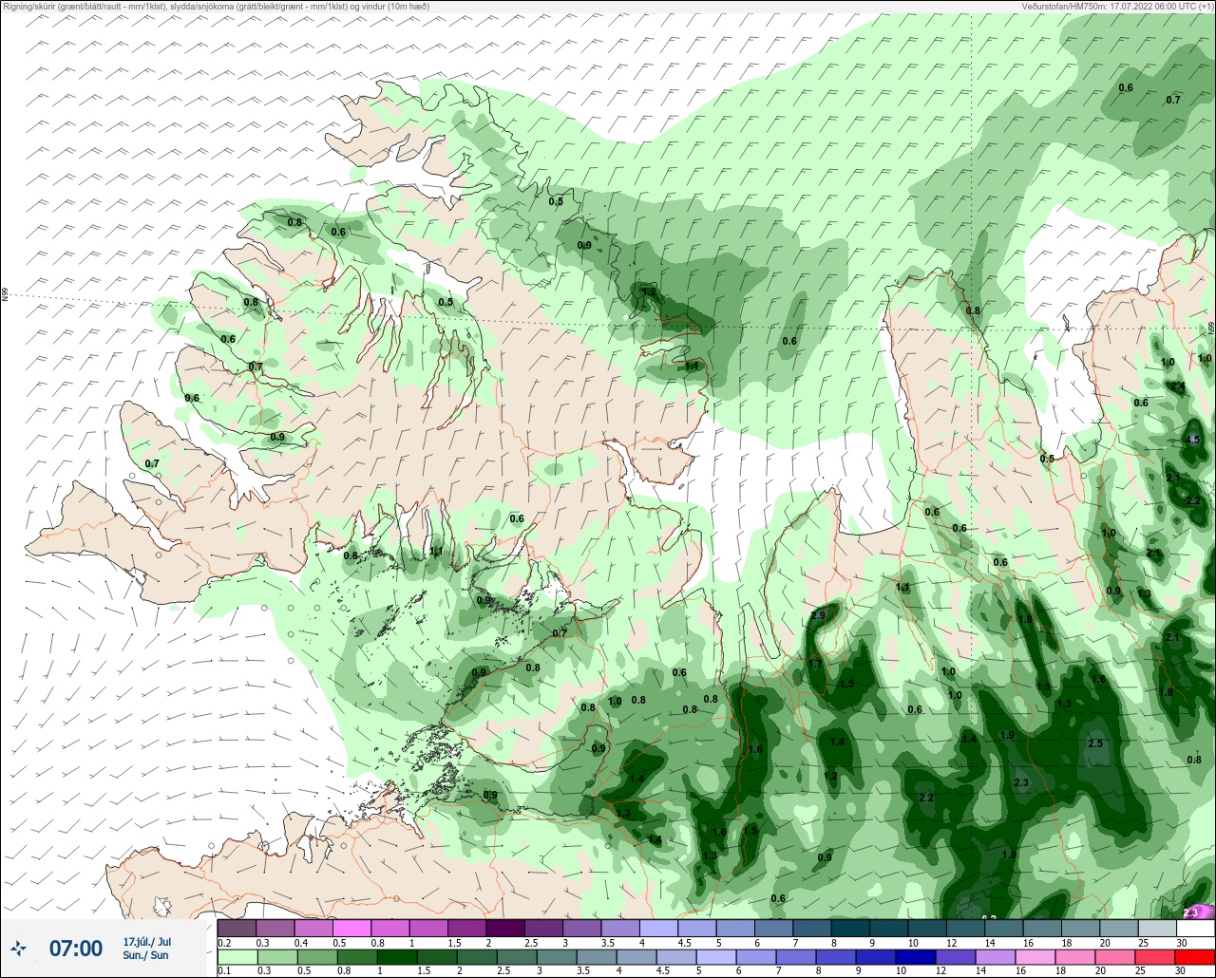Image resolution: width=1216 pixels, height=978 pixels.
Task: Select the bright red swatch ending the bottom legend row
Action: pyautogui.click(x=1196, y=956)
